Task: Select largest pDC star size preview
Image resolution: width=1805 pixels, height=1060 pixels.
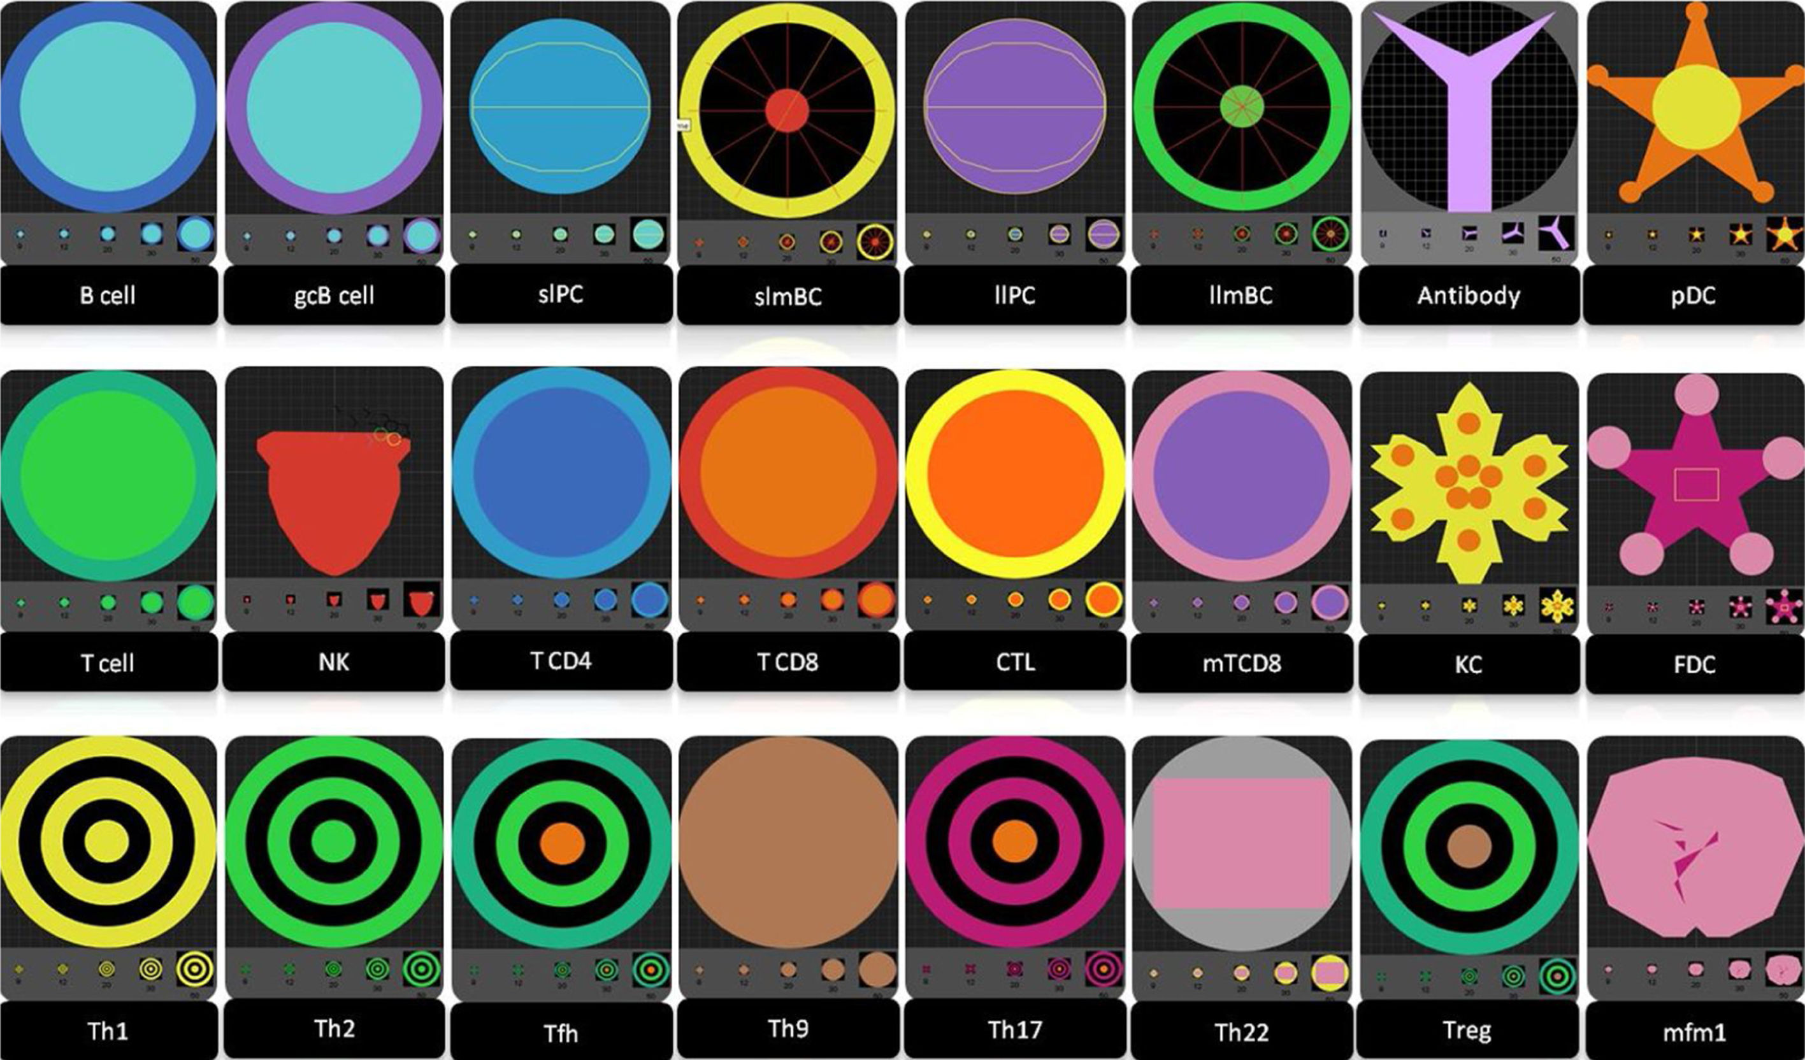Action: pyautogui.click(x=1783, y=235)
